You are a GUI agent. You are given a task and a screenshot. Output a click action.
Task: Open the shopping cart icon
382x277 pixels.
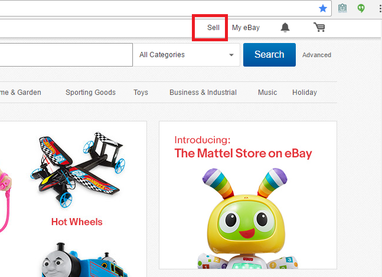(x=319, y=27)
